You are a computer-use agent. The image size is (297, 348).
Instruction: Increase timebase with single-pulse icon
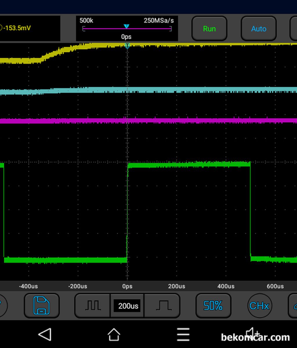point(162,306)
